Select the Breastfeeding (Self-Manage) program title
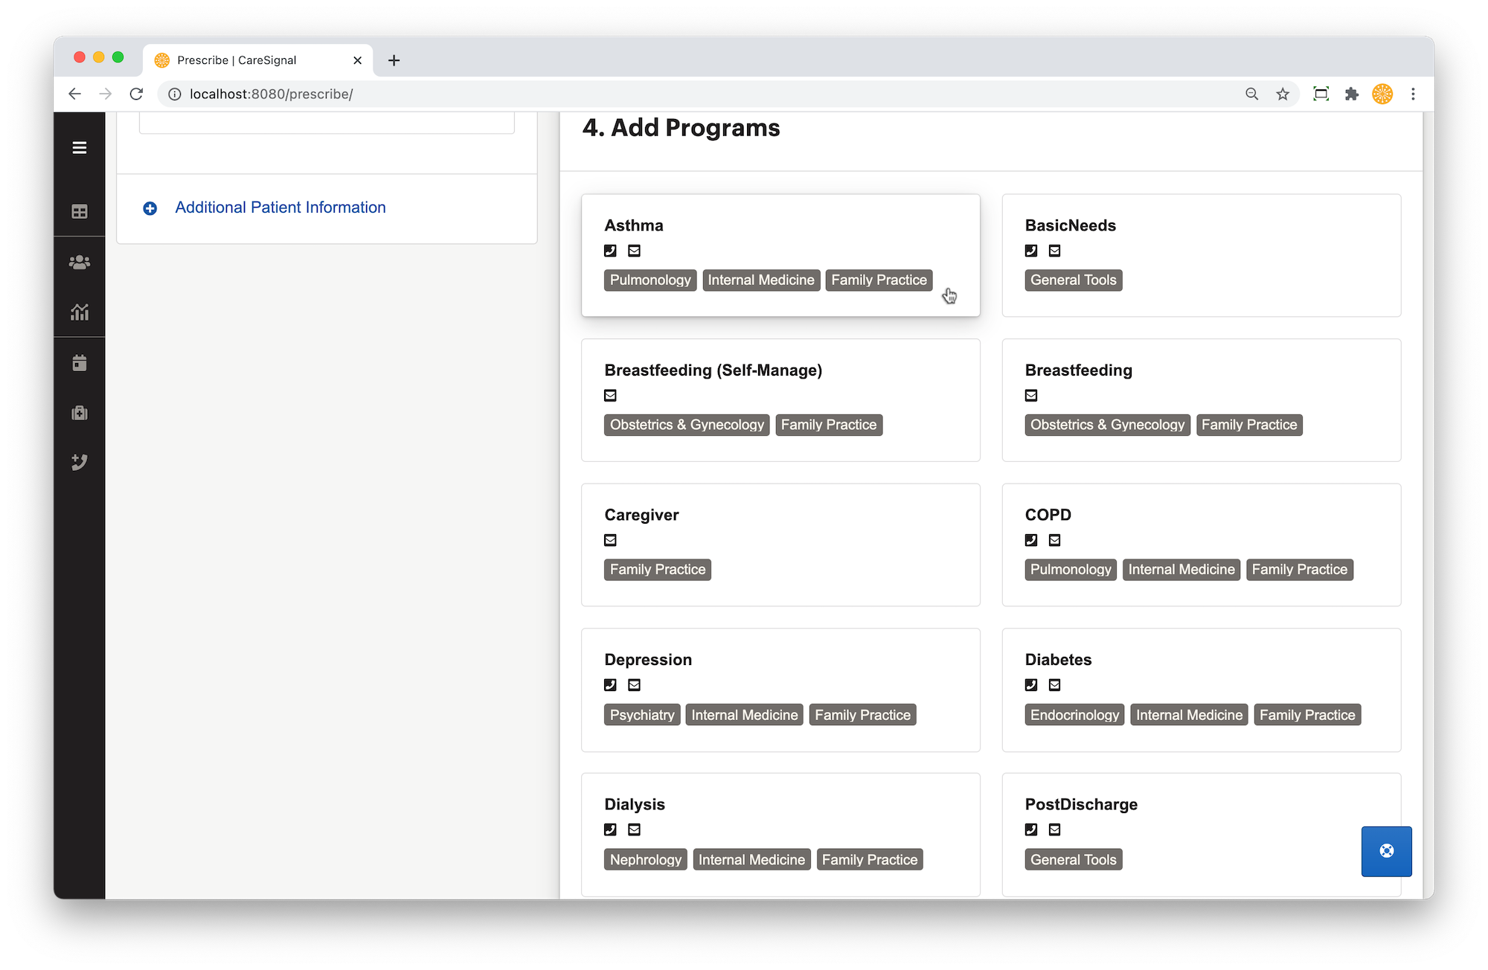The image size is (1488, 970). point(713,370)
